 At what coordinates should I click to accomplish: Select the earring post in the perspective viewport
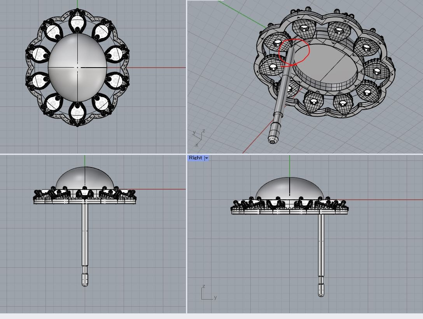click(x=282, y=96)
